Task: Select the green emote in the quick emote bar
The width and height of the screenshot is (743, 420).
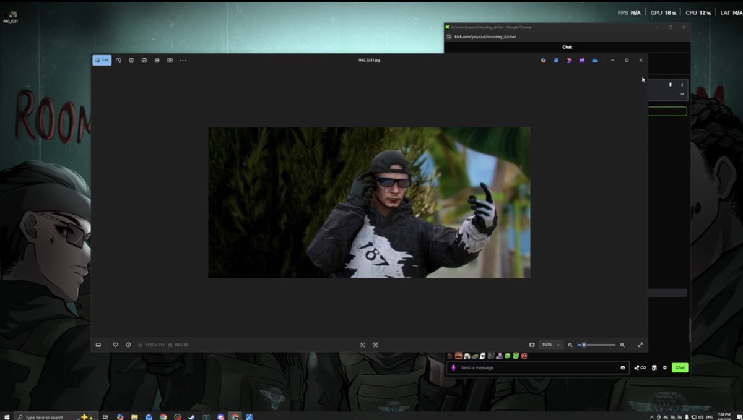Action: (507, 356)
